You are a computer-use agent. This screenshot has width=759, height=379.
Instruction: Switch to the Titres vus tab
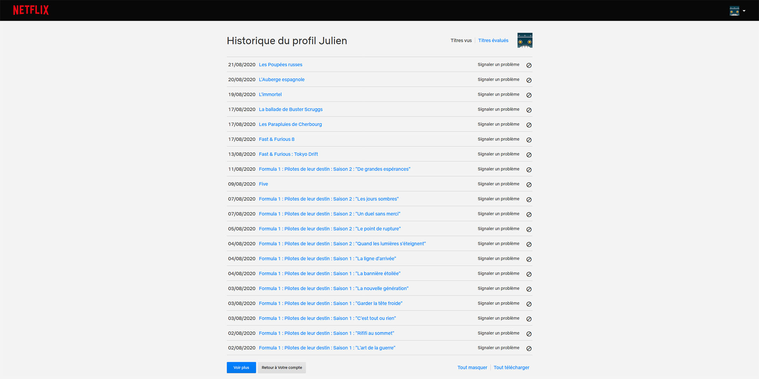point(461,40)
